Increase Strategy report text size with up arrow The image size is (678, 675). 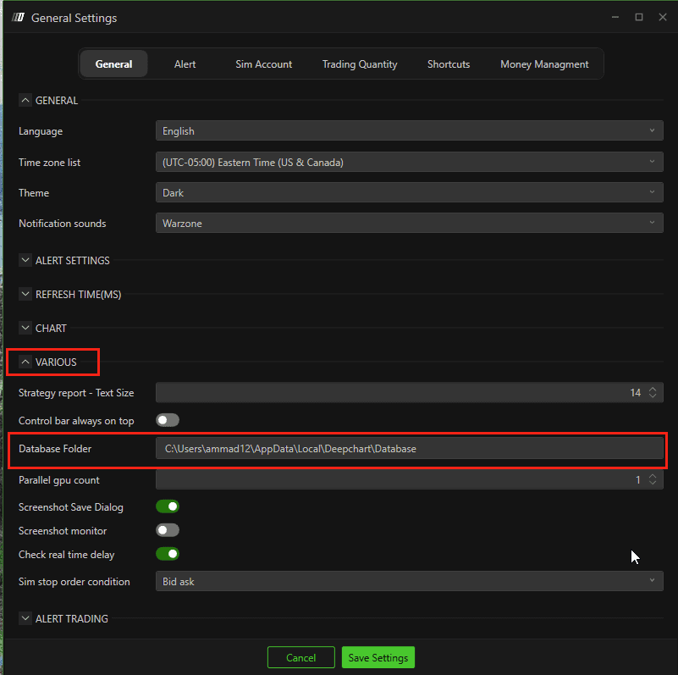653,390
